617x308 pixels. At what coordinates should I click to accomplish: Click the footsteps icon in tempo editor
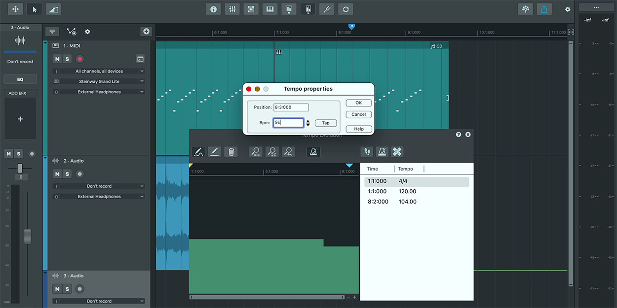pos(367,152)
